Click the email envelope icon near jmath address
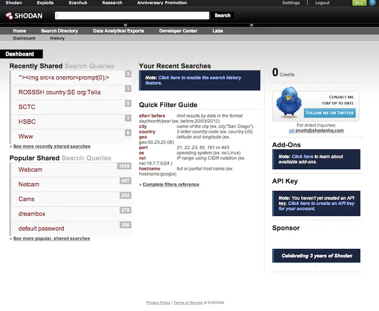The height and width of the screenshot is (311, 379). (x=292, y=131)
